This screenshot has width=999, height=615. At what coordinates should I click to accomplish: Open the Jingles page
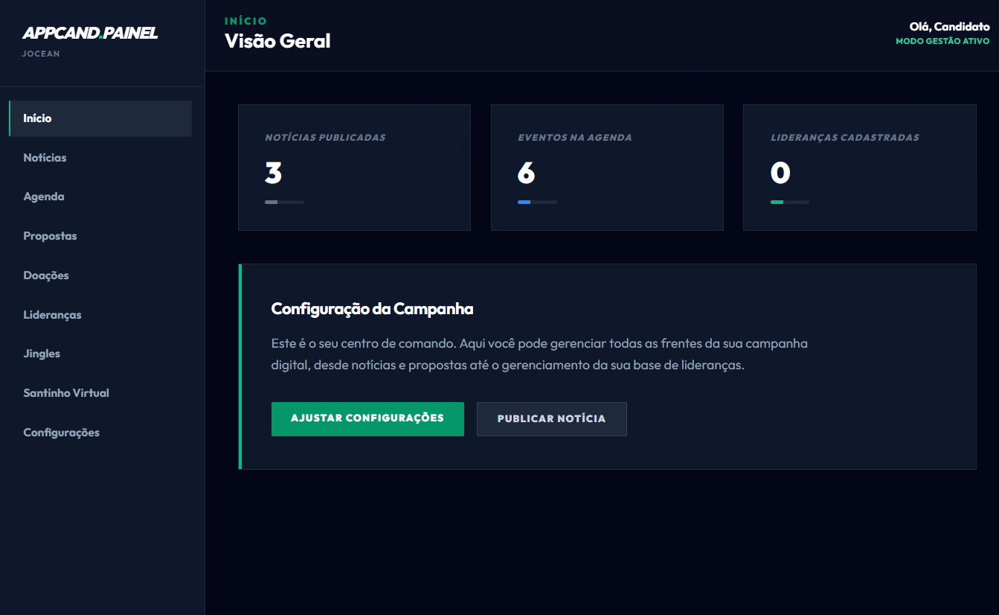pyautogui.click(x=42, y=353)
